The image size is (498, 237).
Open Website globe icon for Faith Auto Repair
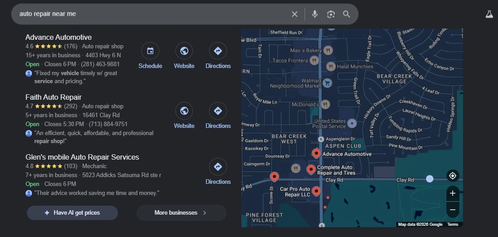tap(184, 111)
